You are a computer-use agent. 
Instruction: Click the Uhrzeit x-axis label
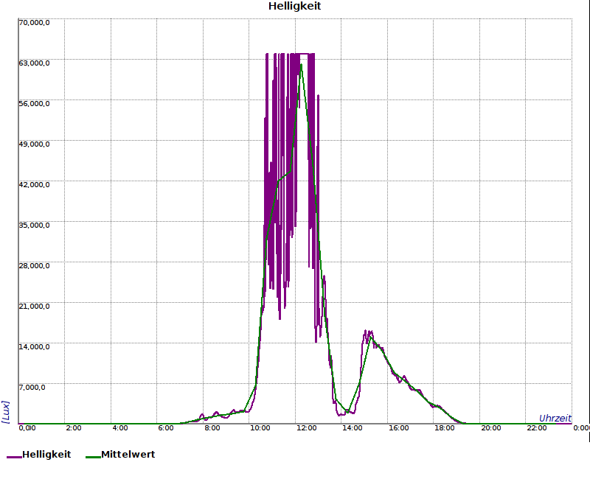[x=555, y=418]
